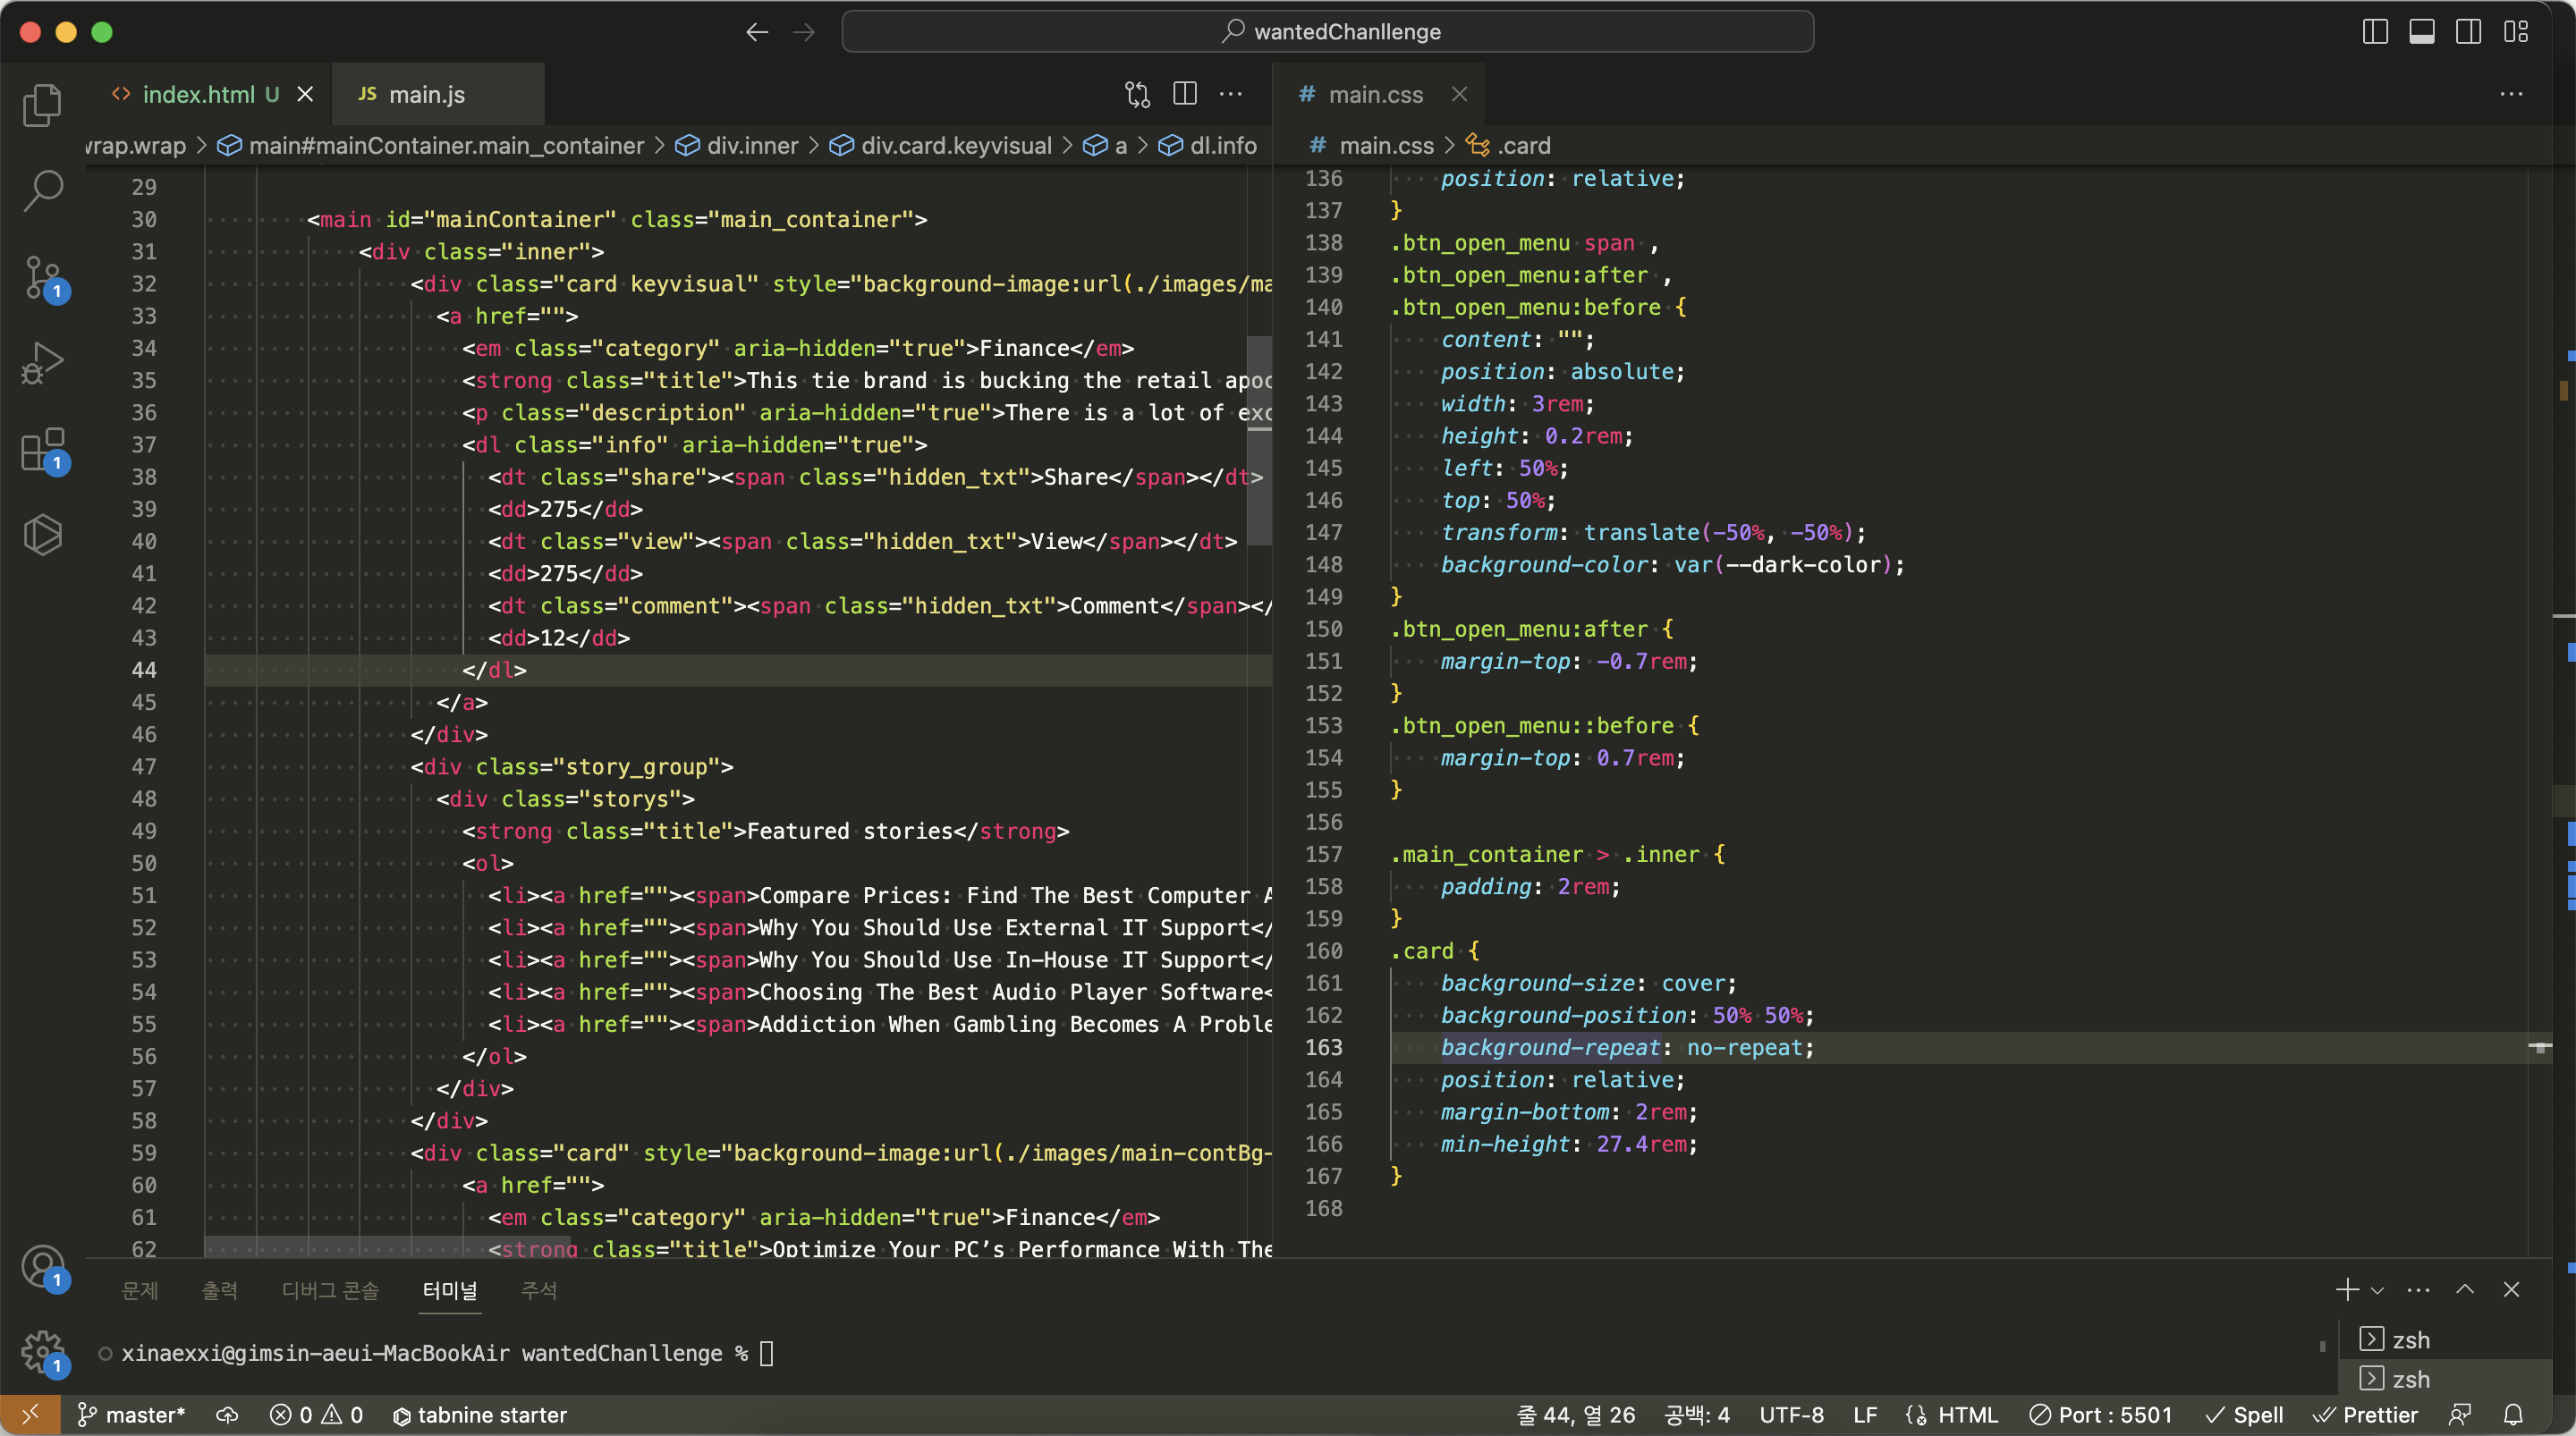
Task: Open the Accounts menu icon
Action: coord(42,1266)
